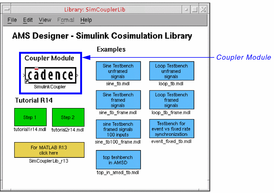This screenshot has height=193, width=274.
Task: Click the input port arrow of SimulinkCoupler
Action: (x=24, y=75)
